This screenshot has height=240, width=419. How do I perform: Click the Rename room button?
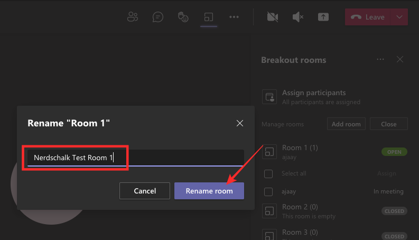coord(209,191)
